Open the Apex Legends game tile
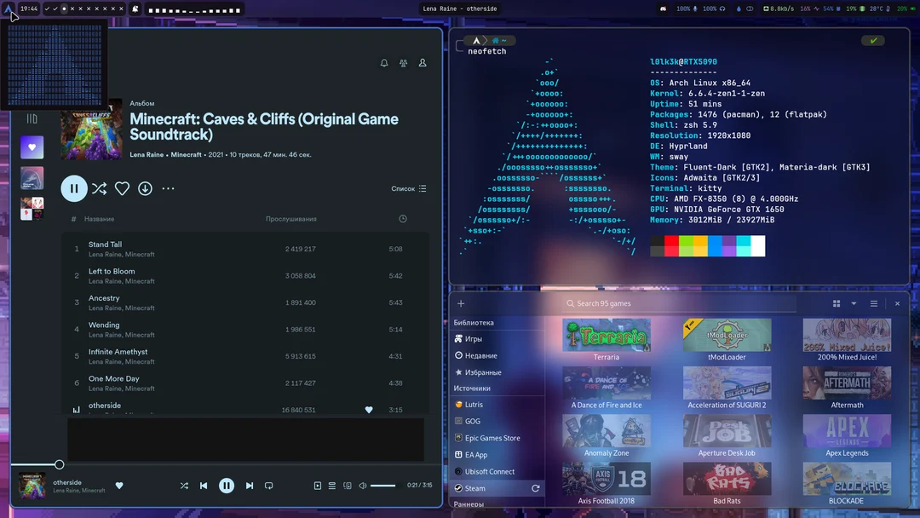Image resolution: width=920 pixels, height=518 pixels. [x=847, y=436]
